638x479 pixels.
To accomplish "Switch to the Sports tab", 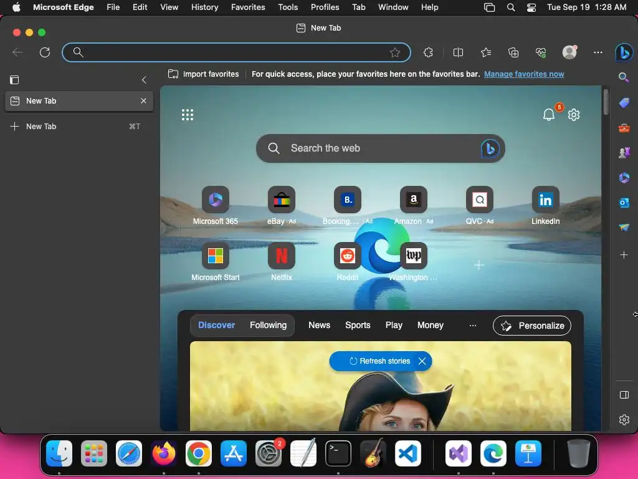I will coord(358,325).
